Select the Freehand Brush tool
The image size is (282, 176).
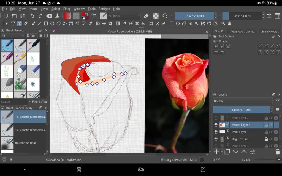(34, 23)
